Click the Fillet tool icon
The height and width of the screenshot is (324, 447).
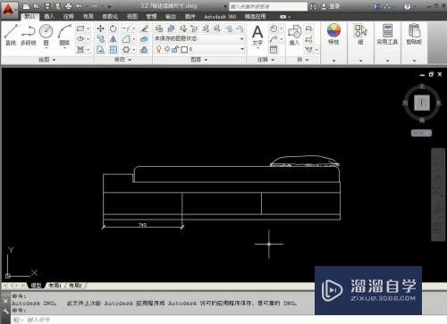click(x=126, y=39)
